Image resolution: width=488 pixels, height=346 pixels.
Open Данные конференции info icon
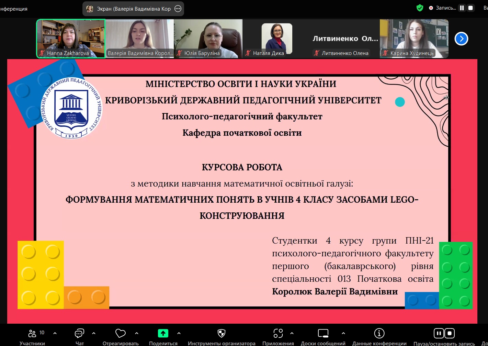click(x=379, y=333)
